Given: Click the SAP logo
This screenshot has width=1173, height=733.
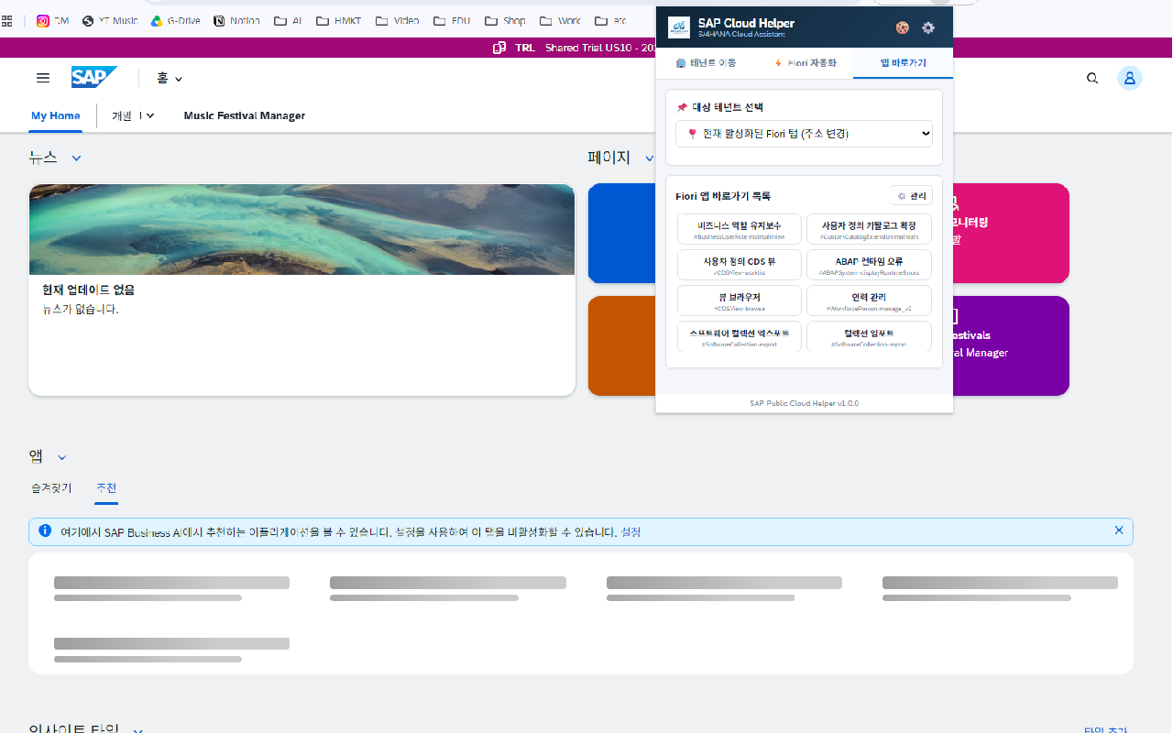Looking at the screenshot, I should 93,78.
